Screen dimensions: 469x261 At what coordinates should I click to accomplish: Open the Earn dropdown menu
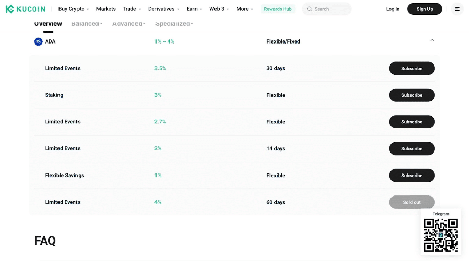(x=194, y=9)
